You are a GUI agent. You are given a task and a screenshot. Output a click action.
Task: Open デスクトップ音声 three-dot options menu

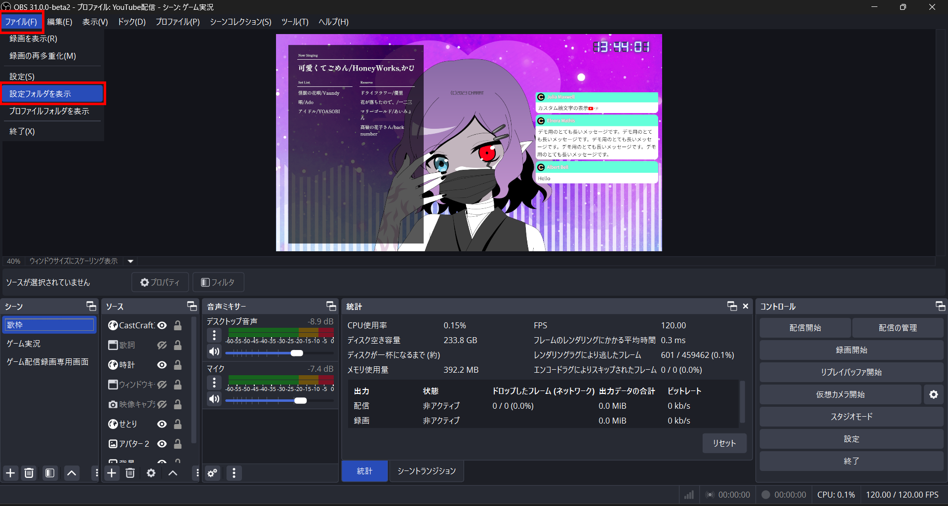click(214, 336)
